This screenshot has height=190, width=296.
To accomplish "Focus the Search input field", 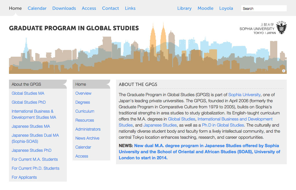I will [x=264, y=8].
